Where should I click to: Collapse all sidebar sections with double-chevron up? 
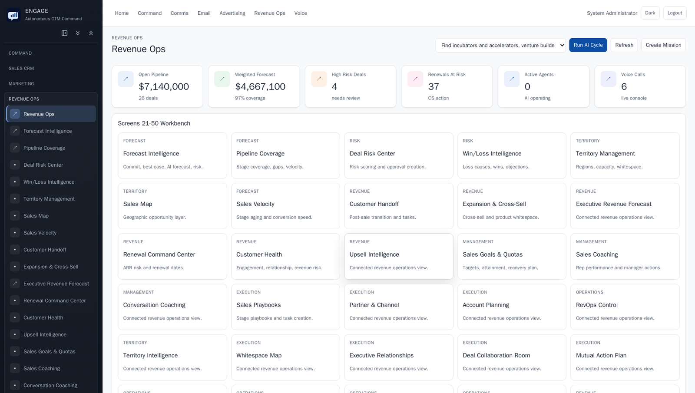coord(91,33)
